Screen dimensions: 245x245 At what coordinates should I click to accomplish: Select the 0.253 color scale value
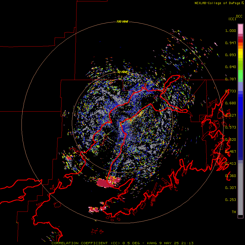231,200
